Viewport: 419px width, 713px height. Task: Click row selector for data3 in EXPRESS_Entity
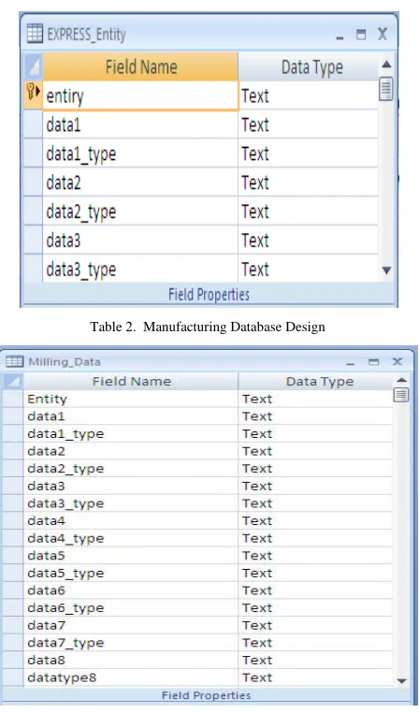coord(33,240)
